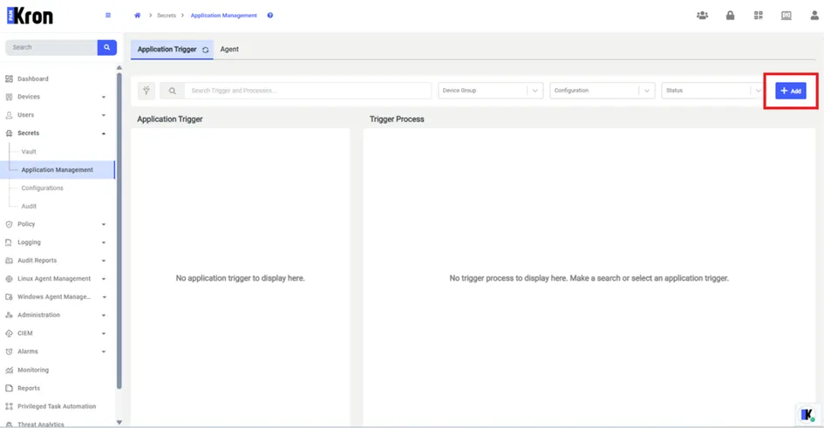Click the sidebar scroll down arrow
The height and width of the screenshot is (428, 824).
[x=119, y=422]
